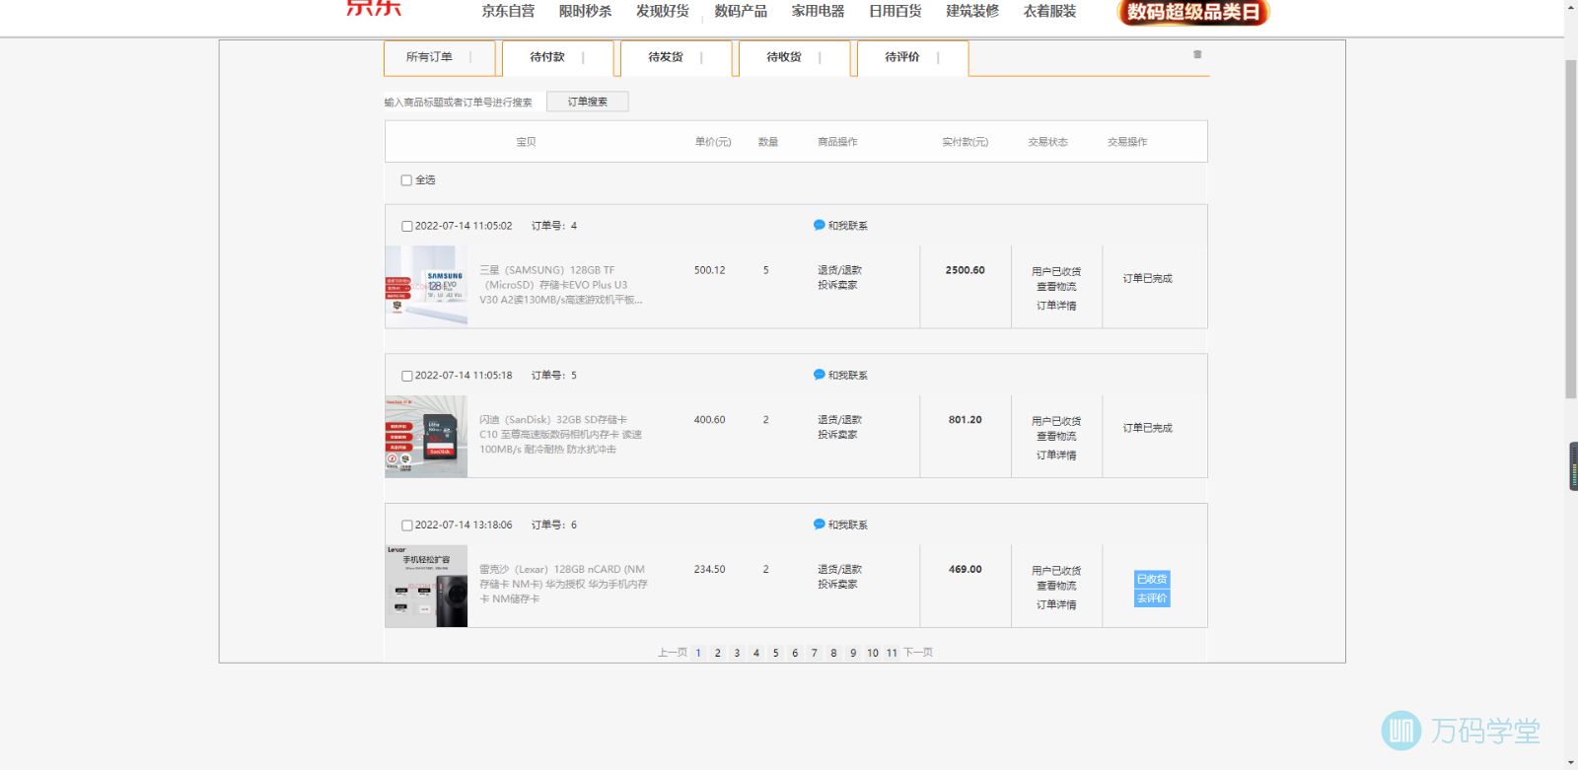The height and width of the screenshot is (770, 1578).
Task: Click chat bubble icon for order 4
Action: (819, 225)
